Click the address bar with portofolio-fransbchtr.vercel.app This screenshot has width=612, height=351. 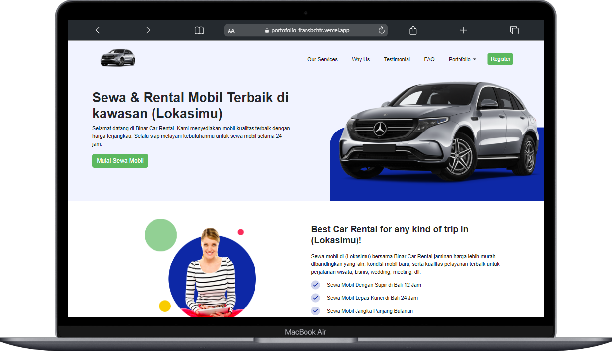coord(306,30)
